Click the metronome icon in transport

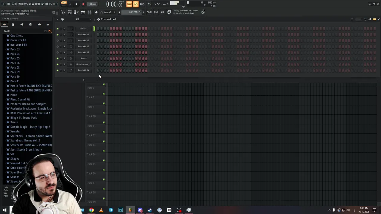(149, 4)
